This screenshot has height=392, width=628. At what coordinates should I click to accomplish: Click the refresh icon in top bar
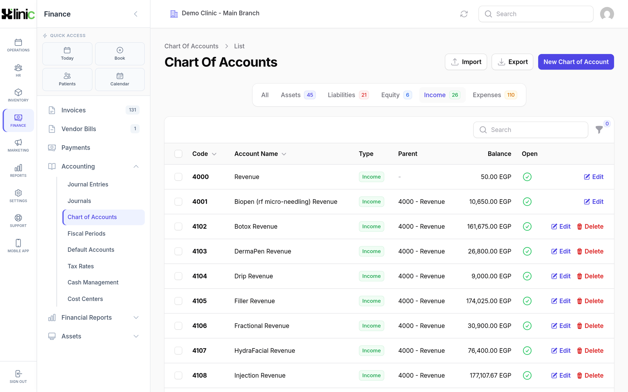464,14
